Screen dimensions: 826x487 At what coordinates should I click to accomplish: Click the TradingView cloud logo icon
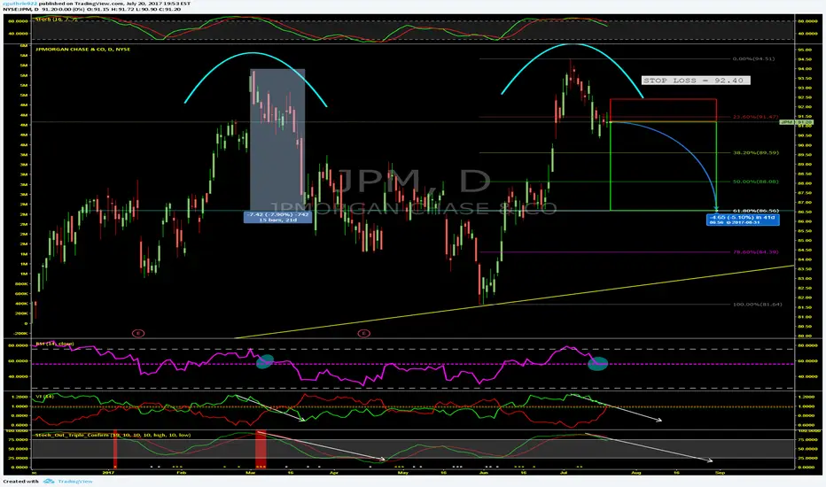[49, 481]
